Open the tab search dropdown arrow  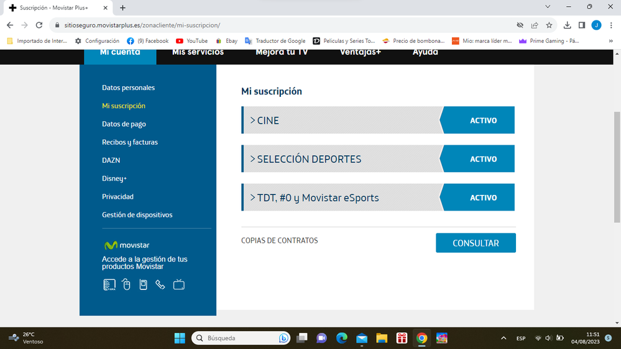(548, 7)
